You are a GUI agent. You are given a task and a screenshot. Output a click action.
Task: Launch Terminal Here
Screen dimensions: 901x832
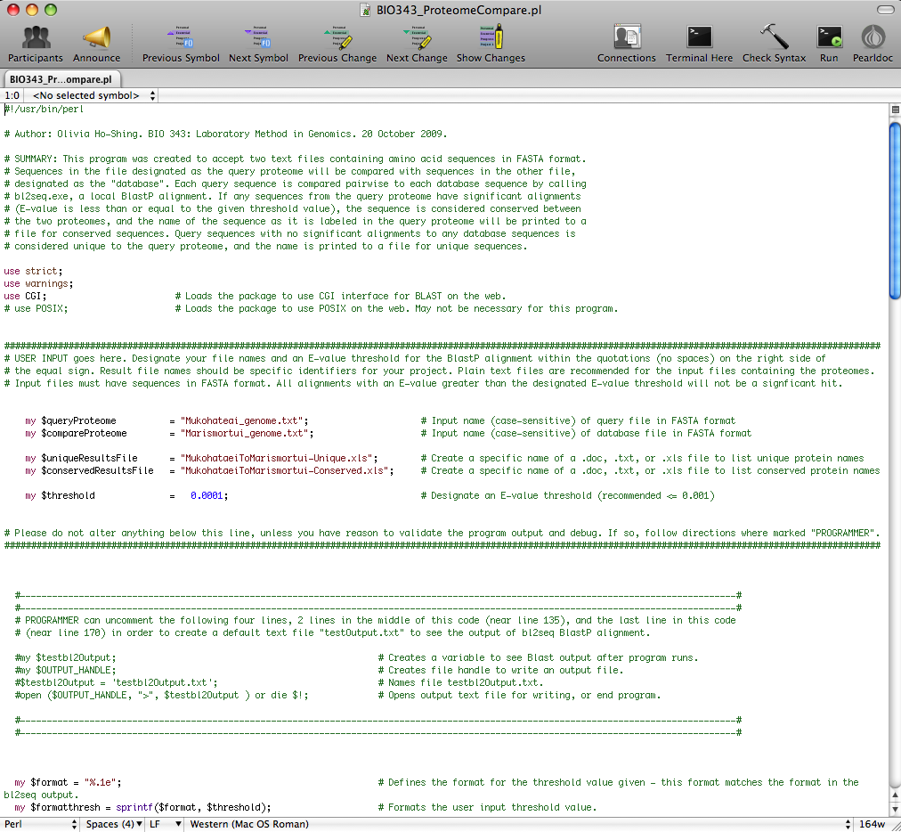click(x=699, y=44)
